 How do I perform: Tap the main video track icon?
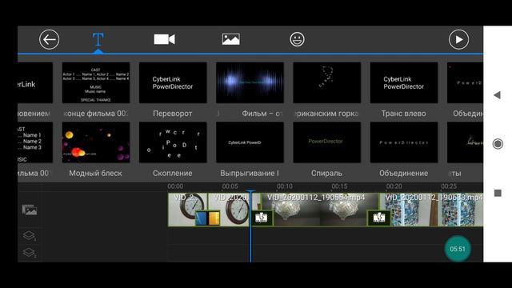coord(30,210)
